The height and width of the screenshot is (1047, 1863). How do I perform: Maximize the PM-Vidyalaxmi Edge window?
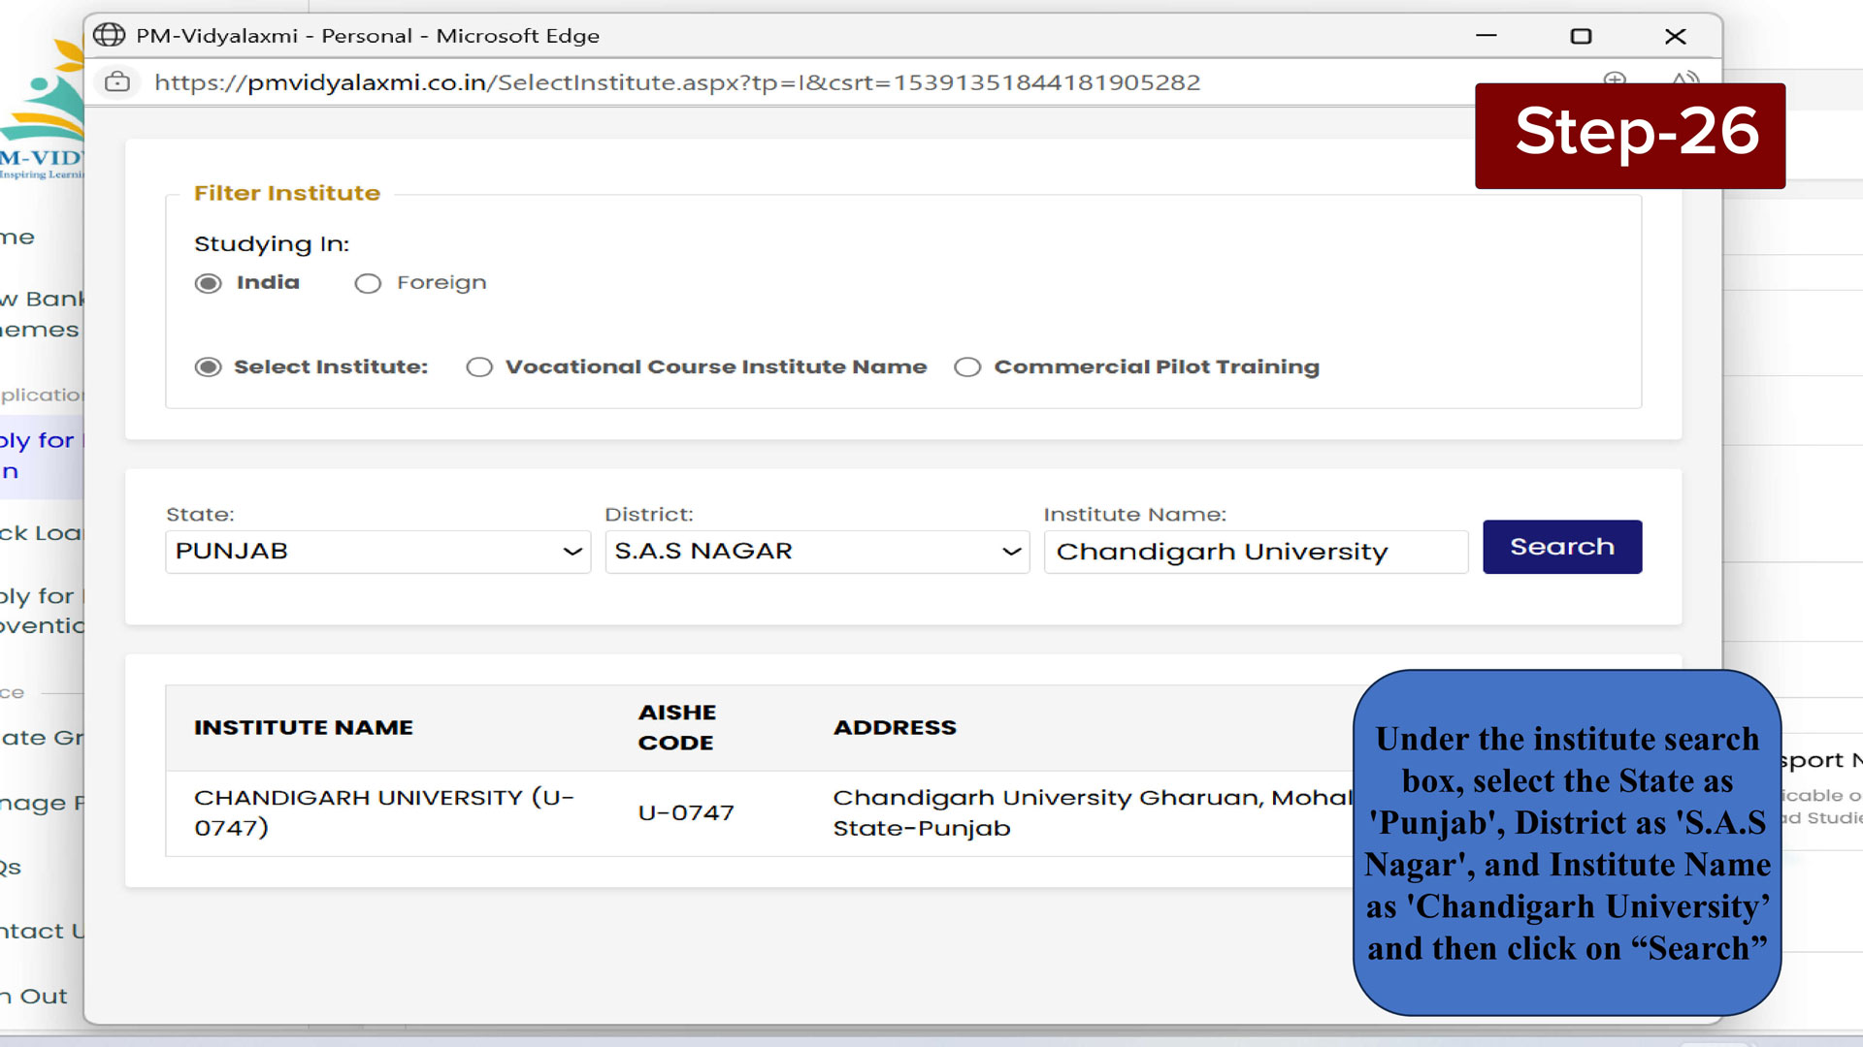tap(1581, 36)
